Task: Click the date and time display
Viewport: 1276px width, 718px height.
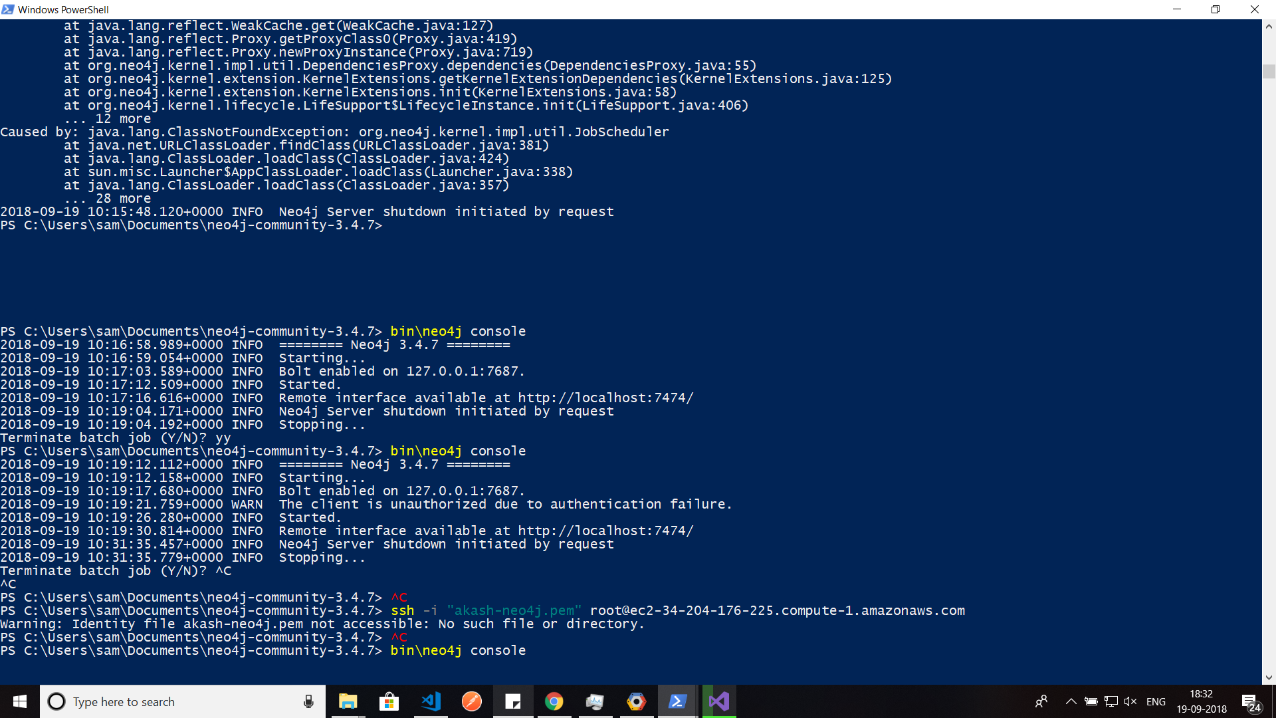Action: click(x=1200, y=701)
